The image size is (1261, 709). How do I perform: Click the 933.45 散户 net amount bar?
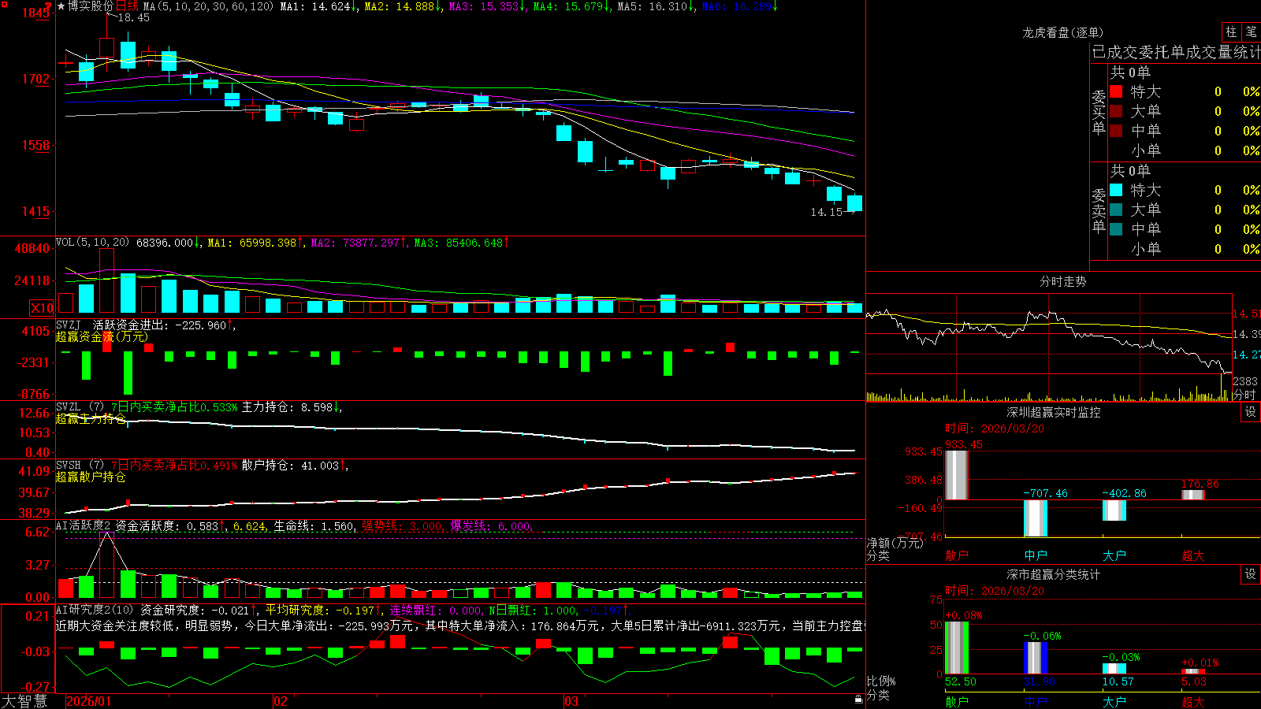pyautogui.click(x=956, y=475)
